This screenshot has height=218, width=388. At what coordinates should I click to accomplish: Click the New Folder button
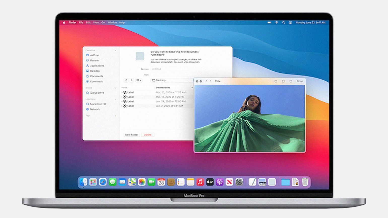point(132,135)
